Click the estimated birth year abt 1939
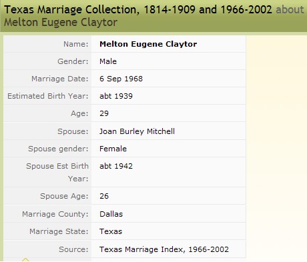307x262 pixels. 116,96
